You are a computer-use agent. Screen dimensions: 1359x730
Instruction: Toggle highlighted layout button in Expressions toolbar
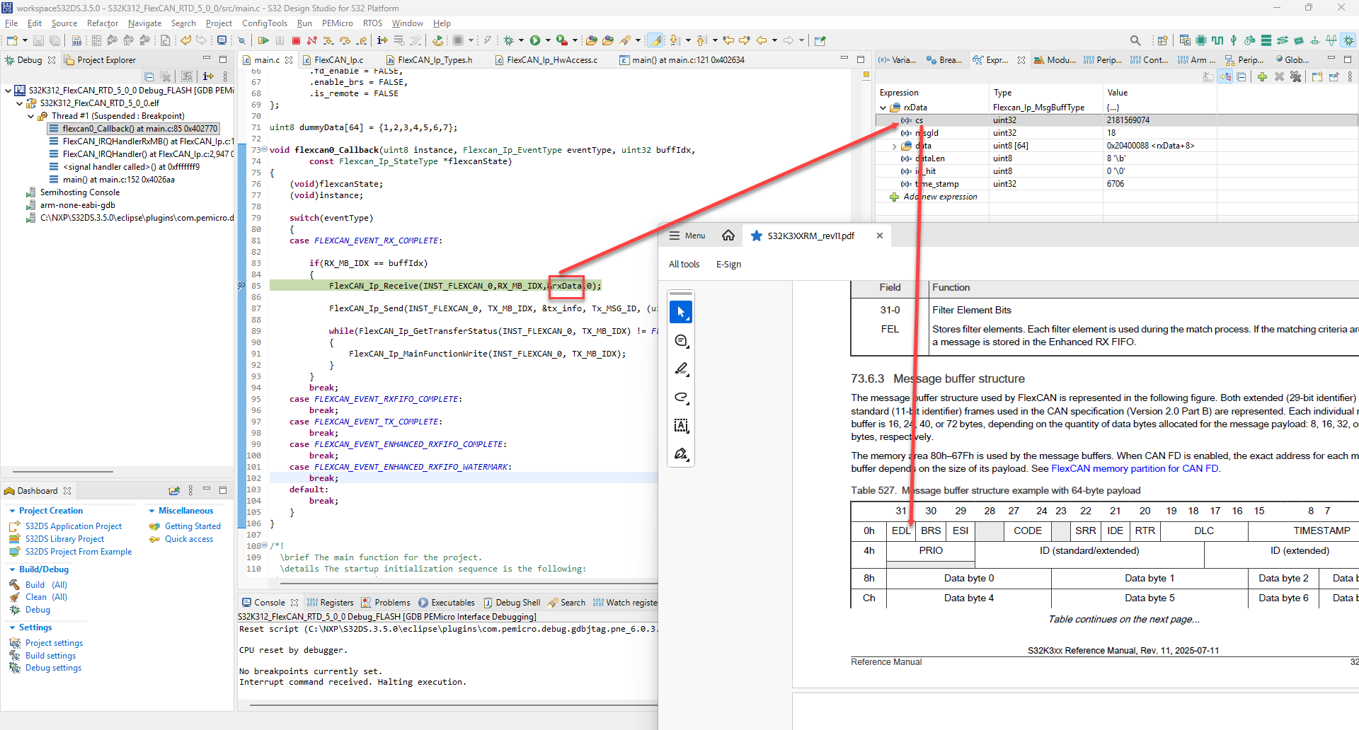[1225, 77]
